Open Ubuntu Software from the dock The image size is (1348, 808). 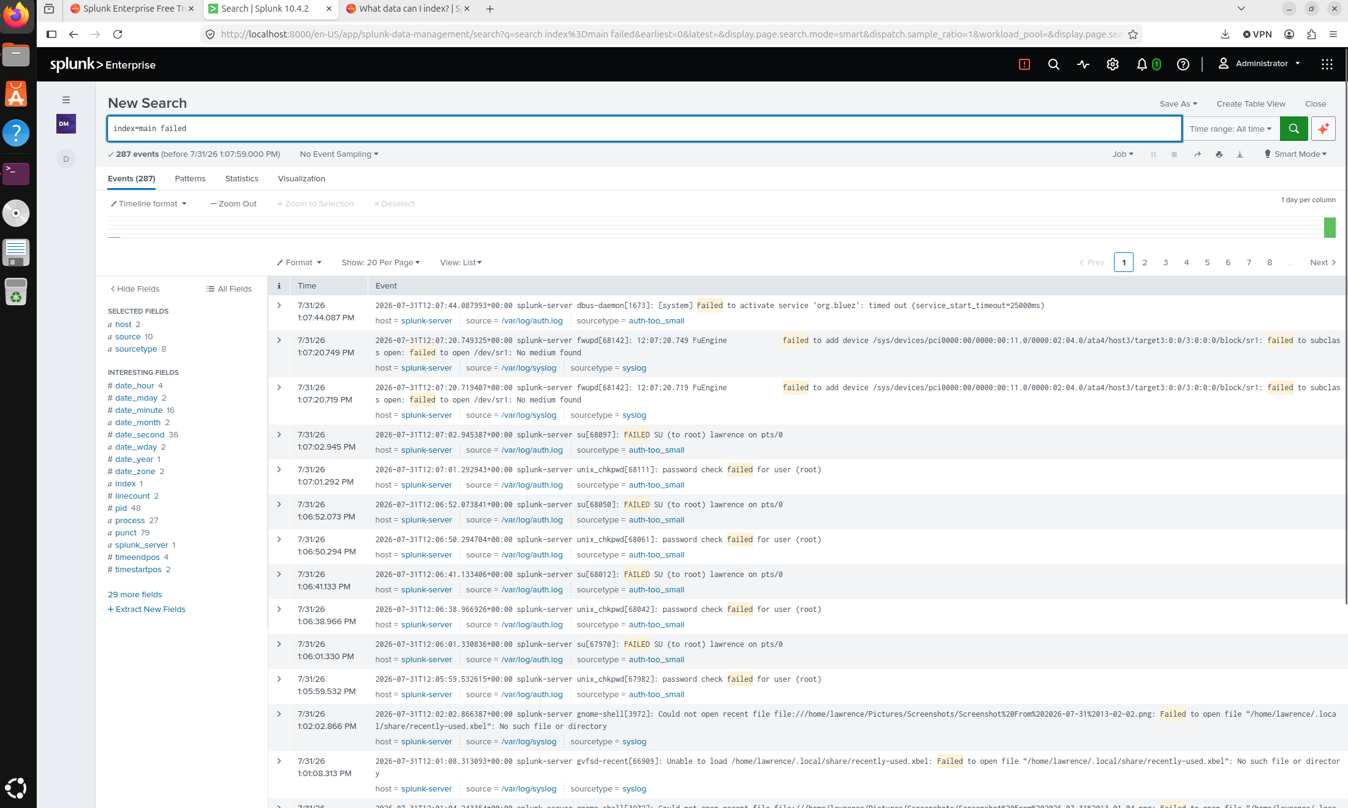[x=17, y=95]
